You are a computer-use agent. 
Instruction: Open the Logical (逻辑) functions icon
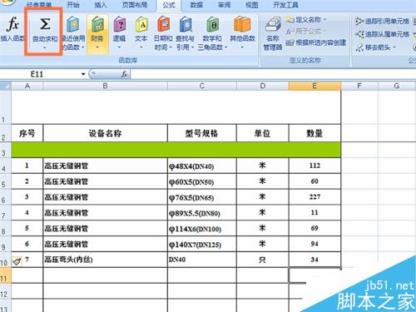pyautogui.click(x=120, y=24)
